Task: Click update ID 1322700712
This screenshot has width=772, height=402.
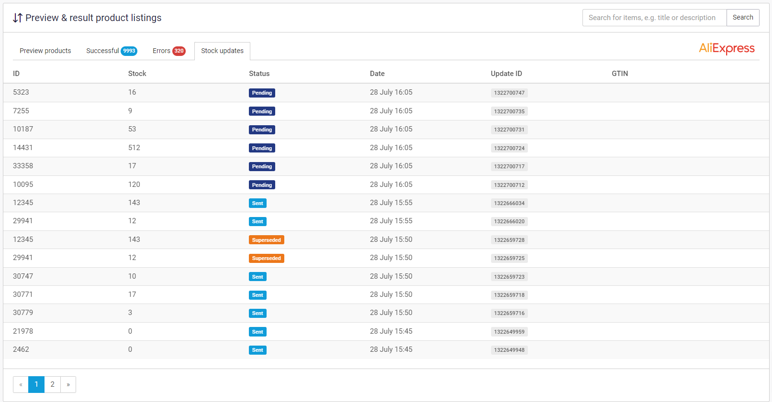Action: click(x=509, y=185)
